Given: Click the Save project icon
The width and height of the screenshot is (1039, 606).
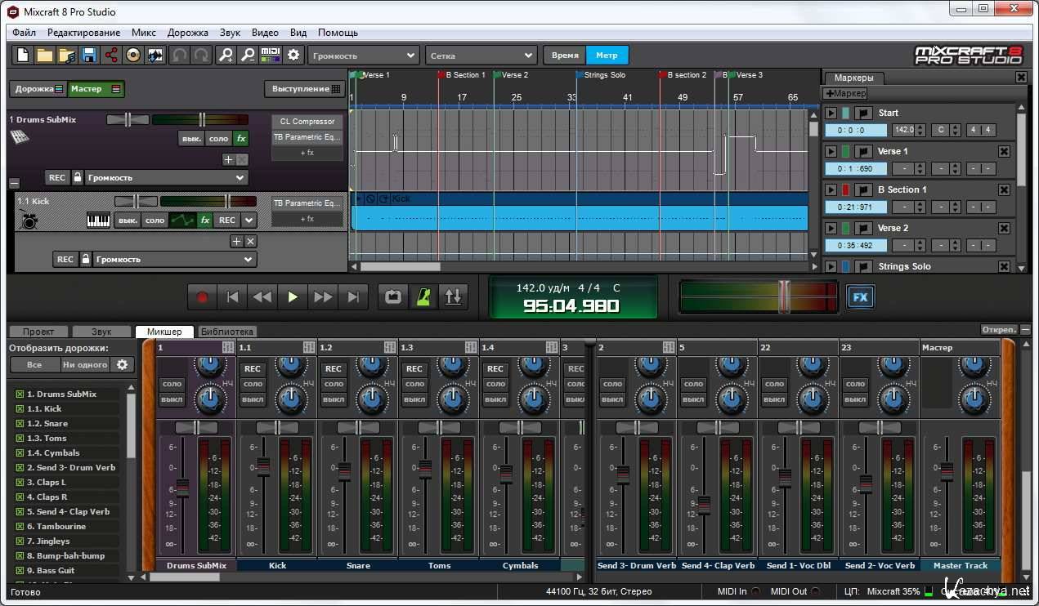Looking at the screenshot, I should pyautogui.click(x=89, y=56).
